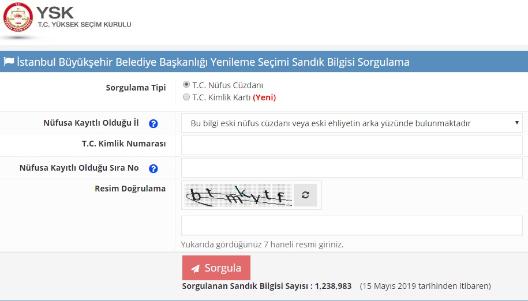Viewport: 528px width, 301px height.
Task: Refresh the captcha image
Action: [x=305, y=195]
